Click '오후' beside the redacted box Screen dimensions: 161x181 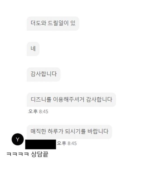(x=62, y=143)
